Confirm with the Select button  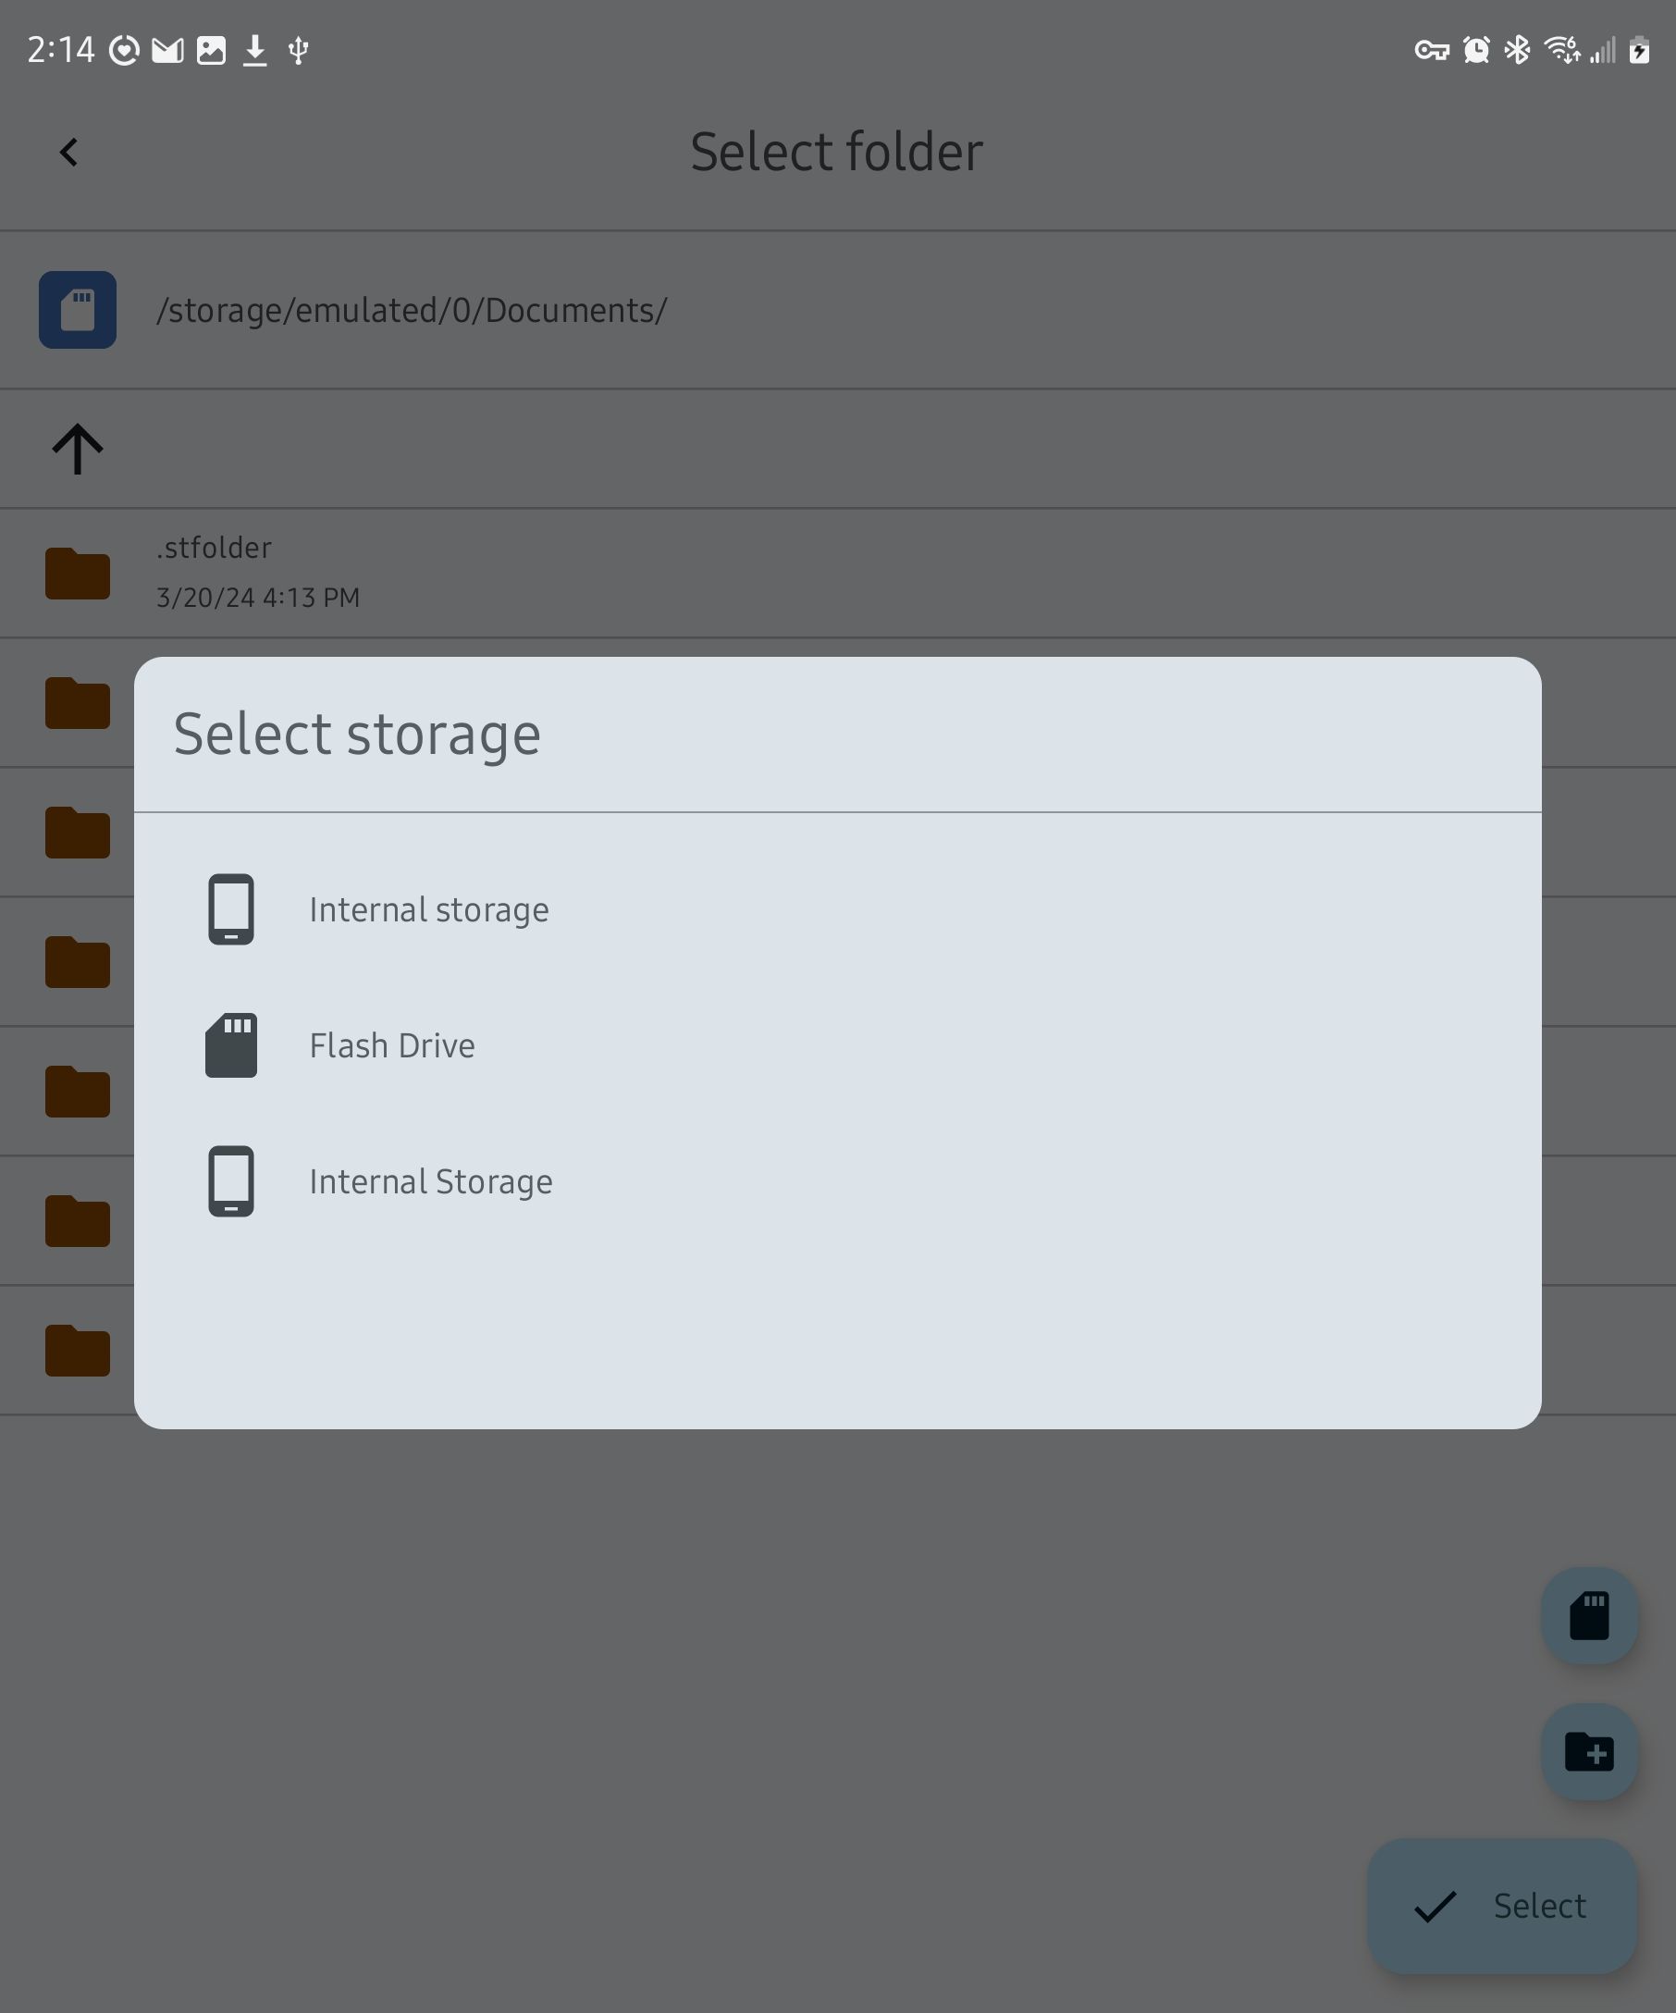[x=1501, y=1907]
